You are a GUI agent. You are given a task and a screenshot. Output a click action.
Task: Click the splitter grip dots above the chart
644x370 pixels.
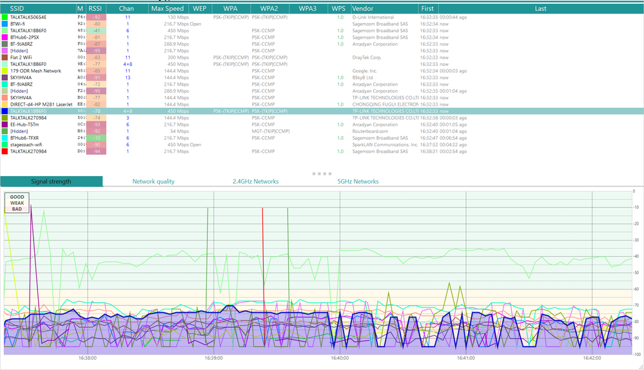322,173
